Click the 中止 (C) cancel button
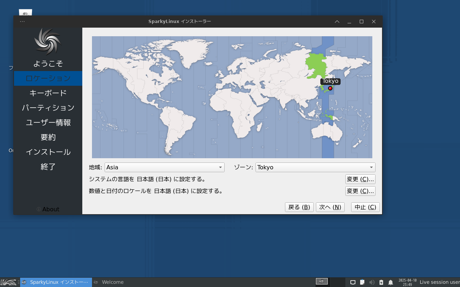 [x=365, y=207]
